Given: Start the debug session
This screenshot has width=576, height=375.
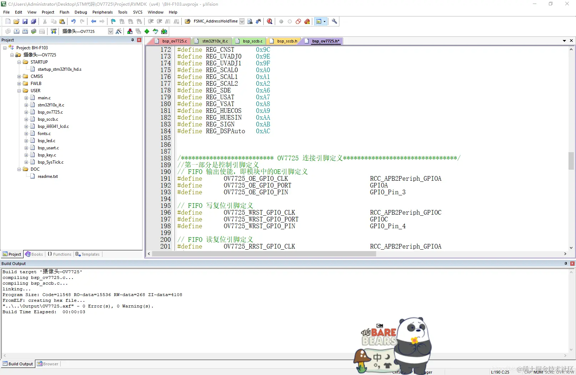Looking at the screenshot, I should click(x=270, y=21).
